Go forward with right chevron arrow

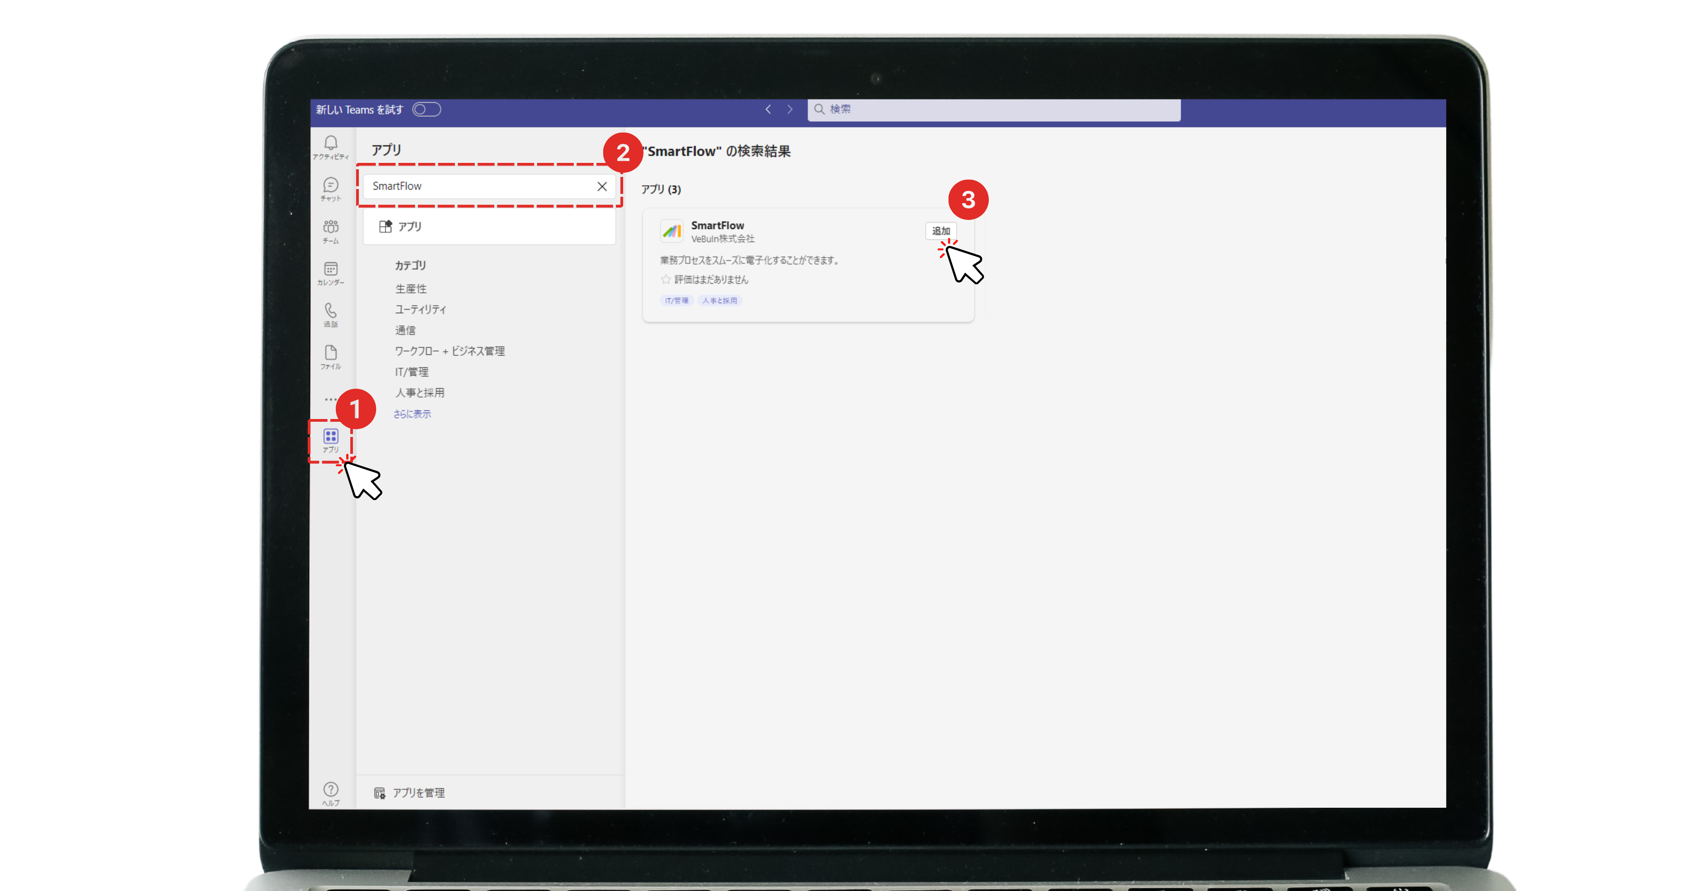pos(790,110)
